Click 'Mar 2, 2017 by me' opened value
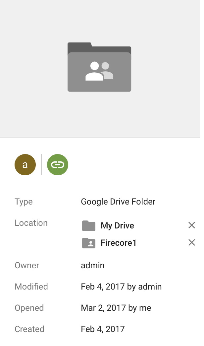The height and width of the screenshot is (346, 204). coord(116,308)
